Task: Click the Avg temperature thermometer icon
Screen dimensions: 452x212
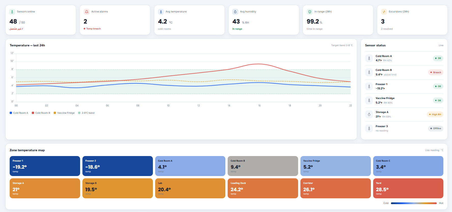Action: click(x=161, y=12)
